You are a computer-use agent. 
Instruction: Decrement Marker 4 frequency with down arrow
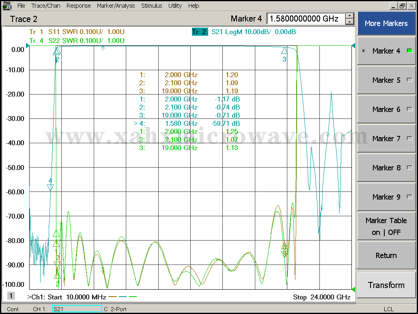point(349,22)
